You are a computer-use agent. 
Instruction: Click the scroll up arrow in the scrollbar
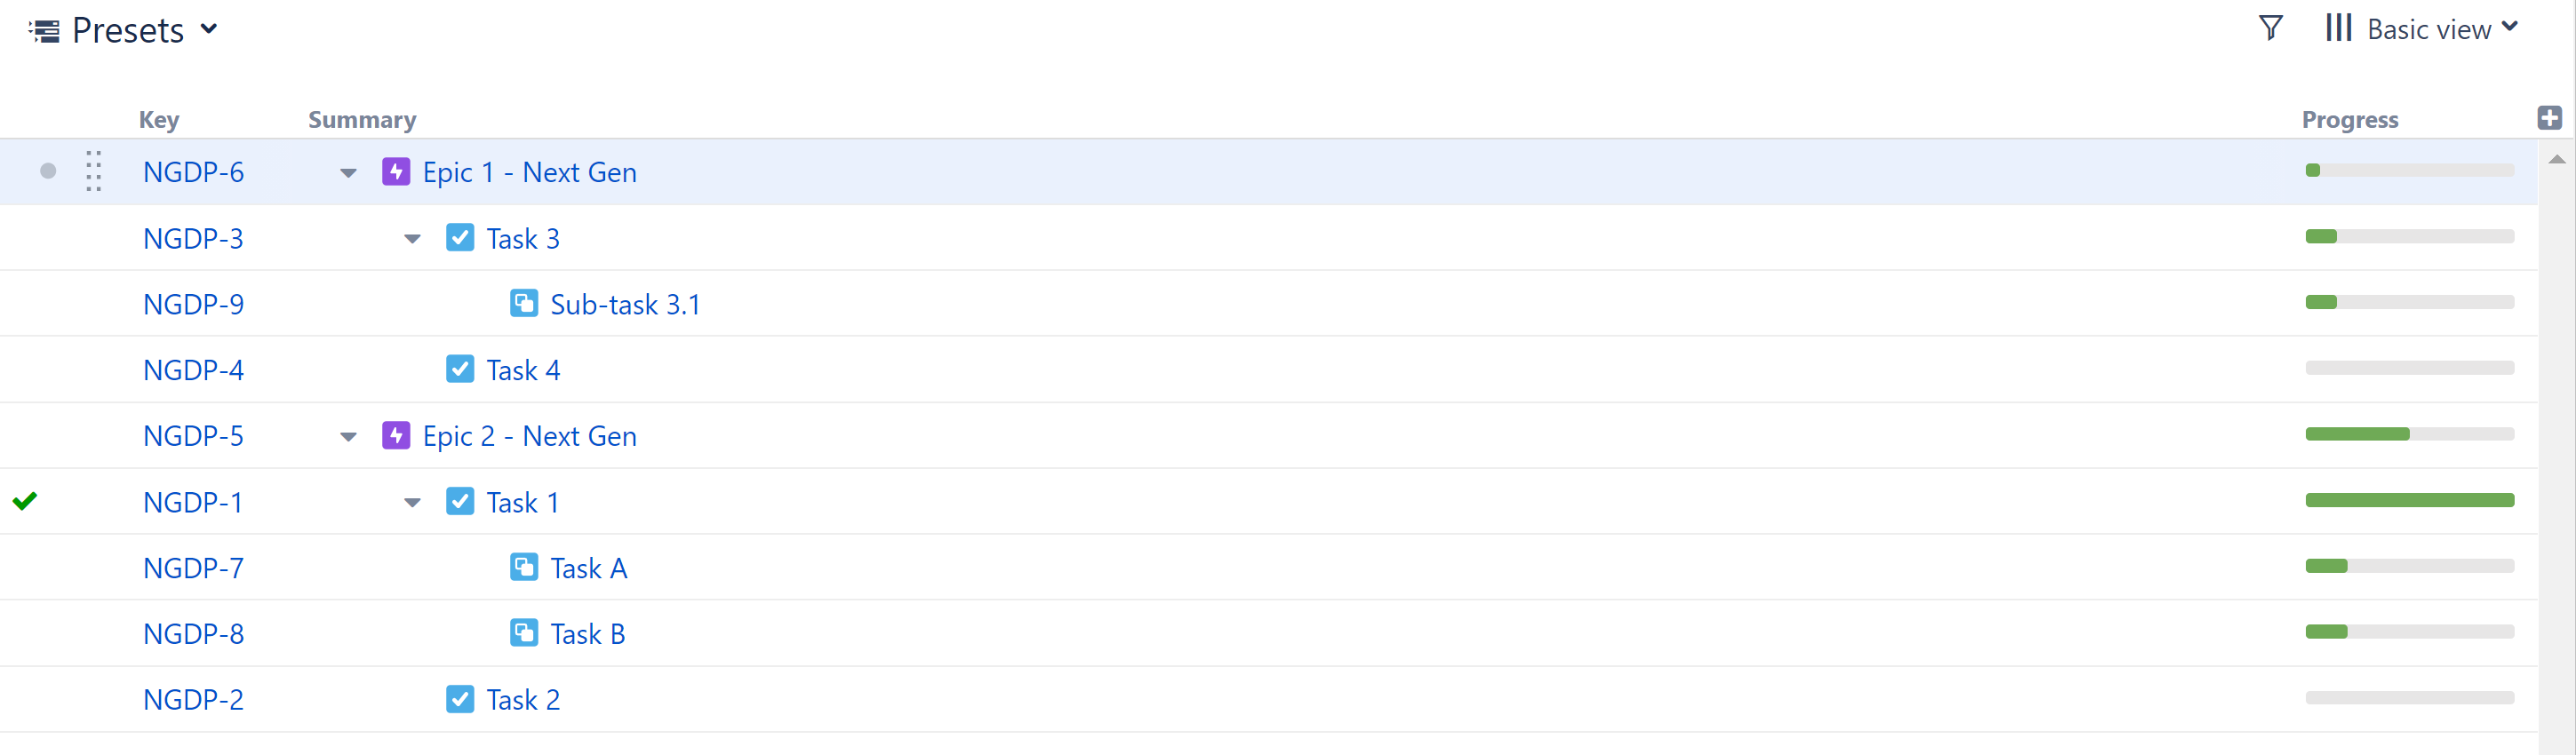(2557, 160)
